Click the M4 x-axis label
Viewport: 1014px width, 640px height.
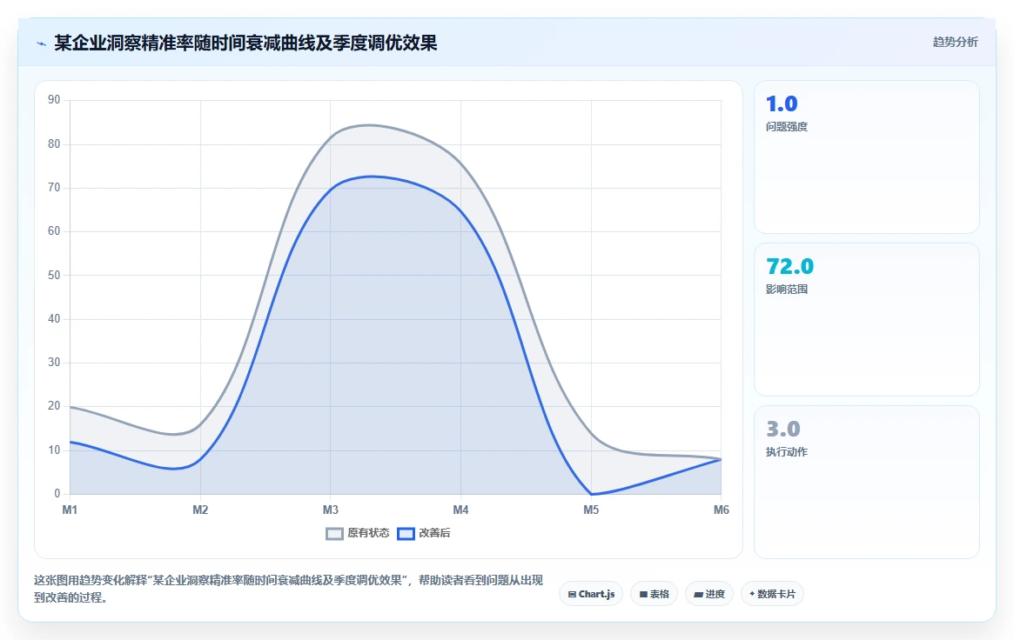pyautogui.click(x=461, y=510)
